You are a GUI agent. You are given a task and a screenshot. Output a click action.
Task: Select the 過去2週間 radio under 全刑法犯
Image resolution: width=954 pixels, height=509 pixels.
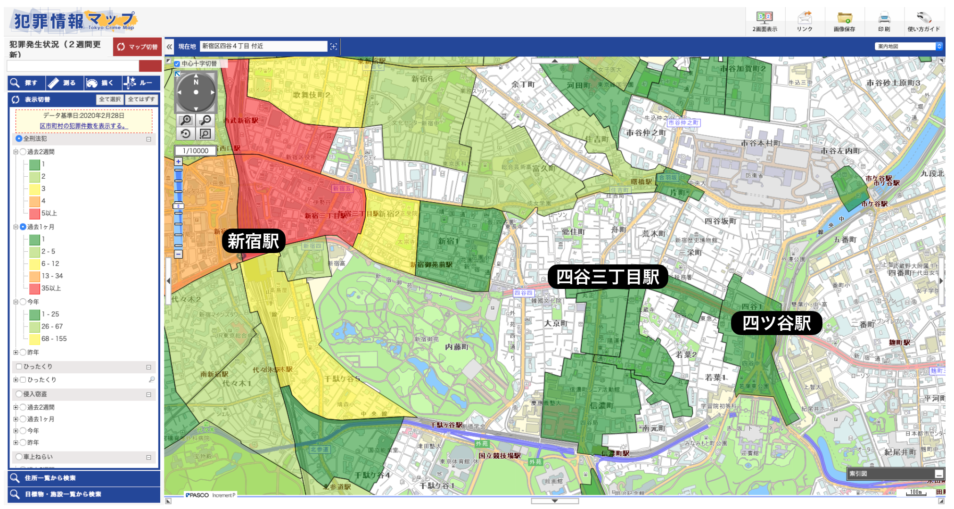pos(23,152)
